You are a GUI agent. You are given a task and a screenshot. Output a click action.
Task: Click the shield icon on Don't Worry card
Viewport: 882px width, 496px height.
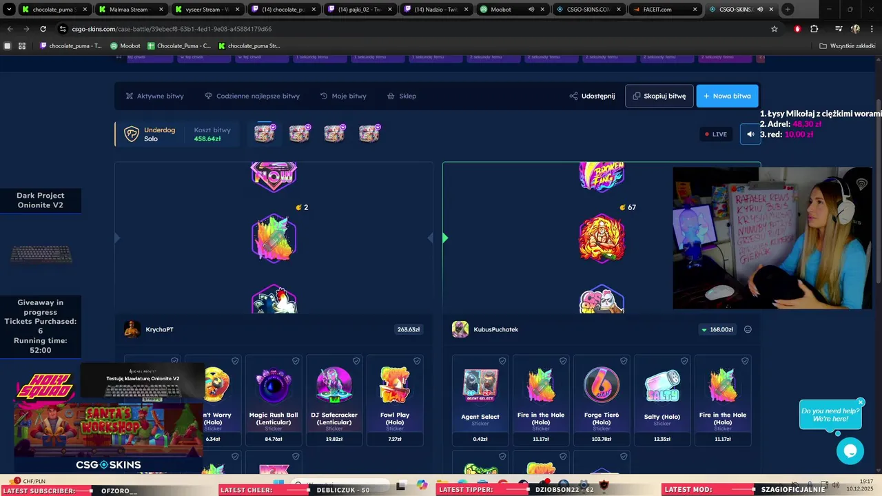click(x=235, y=361)
